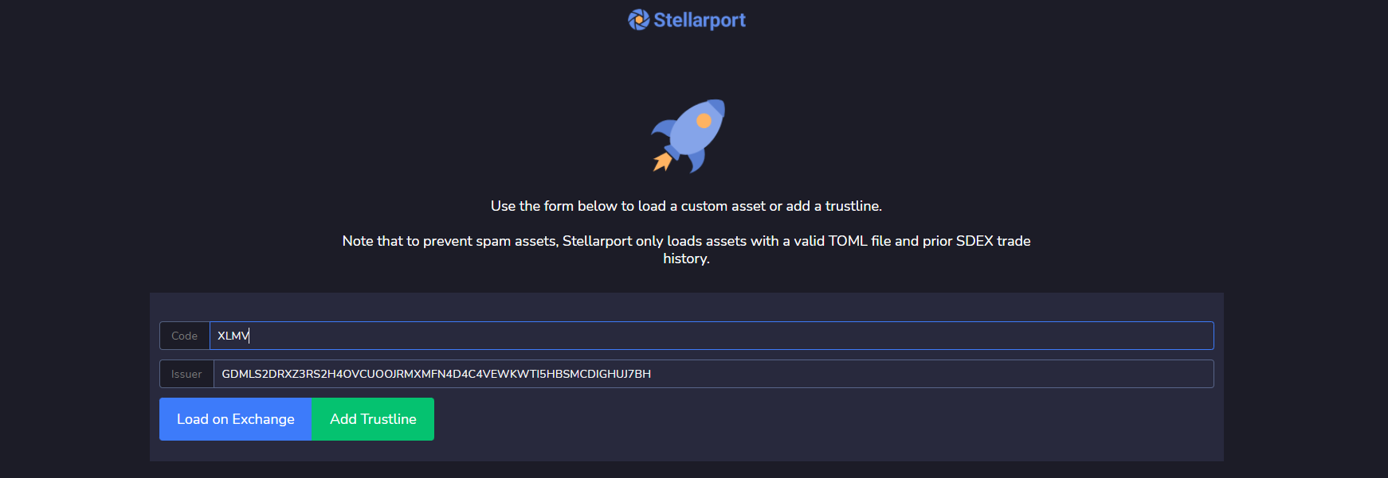
Task: Click Load on Exchange button
Action: (236, 419)
